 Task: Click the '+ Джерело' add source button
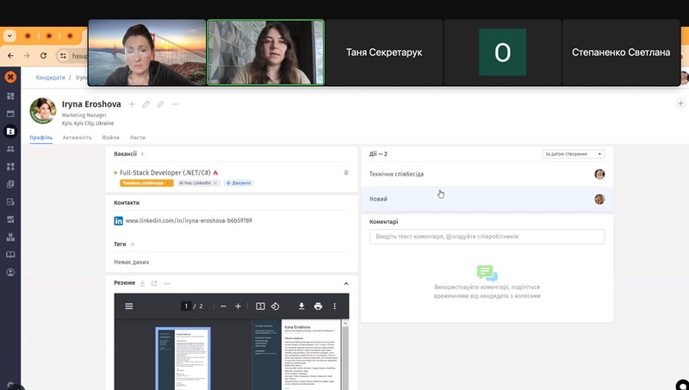click(239, 183)
